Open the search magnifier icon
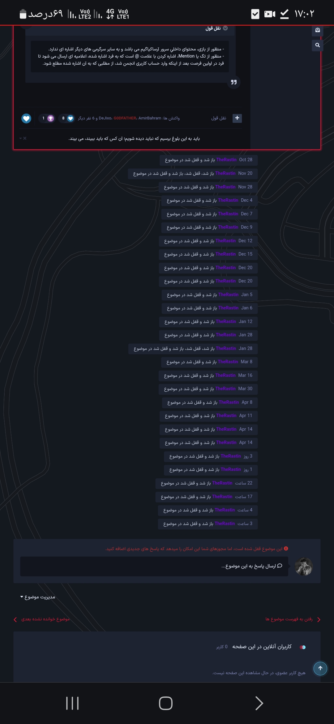 point(318,45)
